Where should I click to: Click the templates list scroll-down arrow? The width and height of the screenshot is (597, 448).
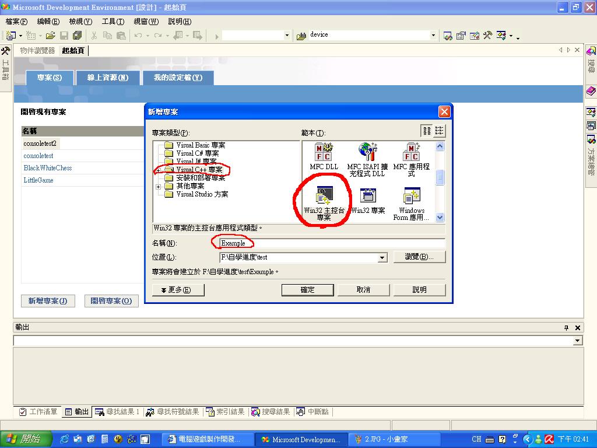tap(440, 218)
